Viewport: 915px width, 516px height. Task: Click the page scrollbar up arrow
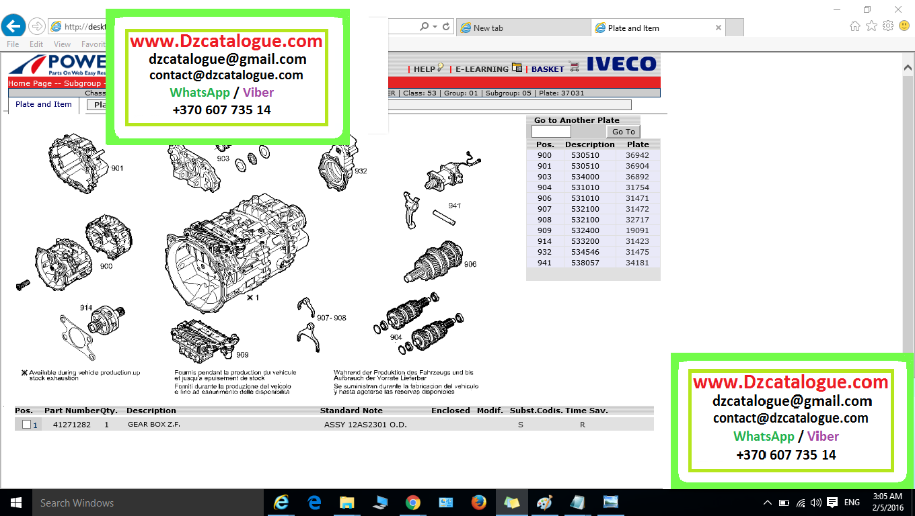[x=908, y=68]
